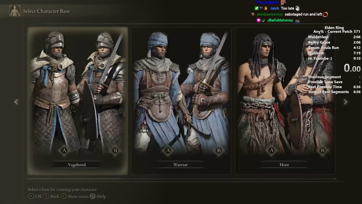Click the character silhouette icon beside title
This screenshot has height=204, width=362.
tap(15, 11)
